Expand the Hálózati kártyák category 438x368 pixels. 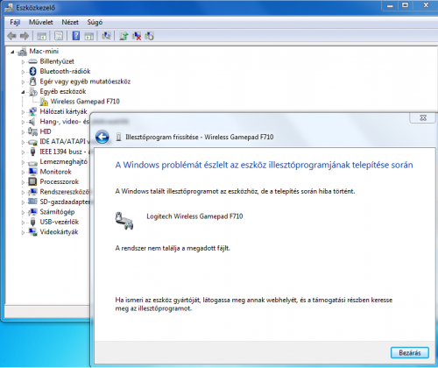(23, 112)
